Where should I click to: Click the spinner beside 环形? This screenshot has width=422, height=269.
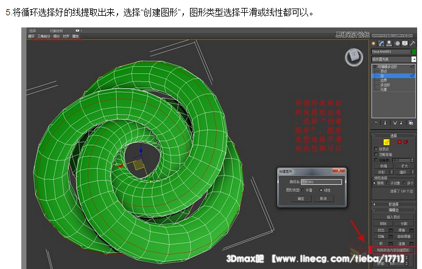[392, 172]
